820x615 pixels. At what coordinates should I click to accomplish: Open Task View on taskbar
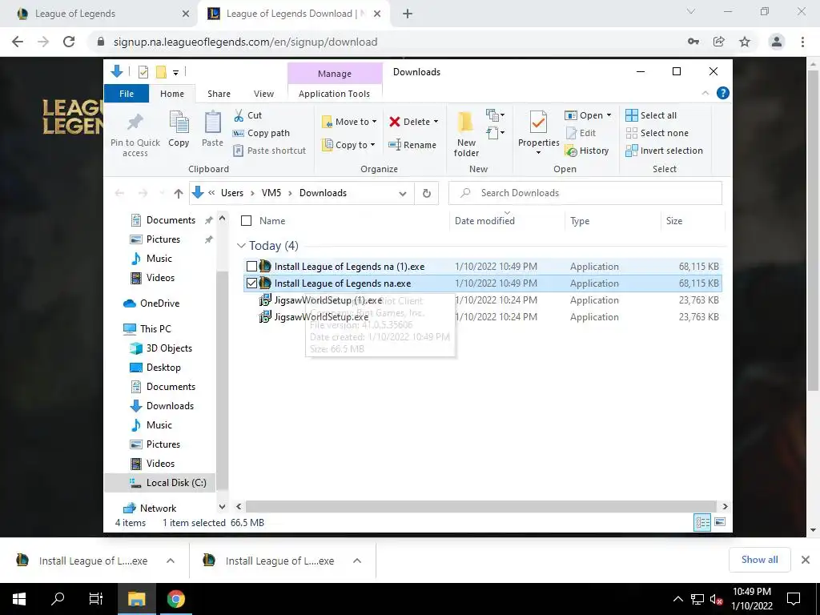click(96, 599)
